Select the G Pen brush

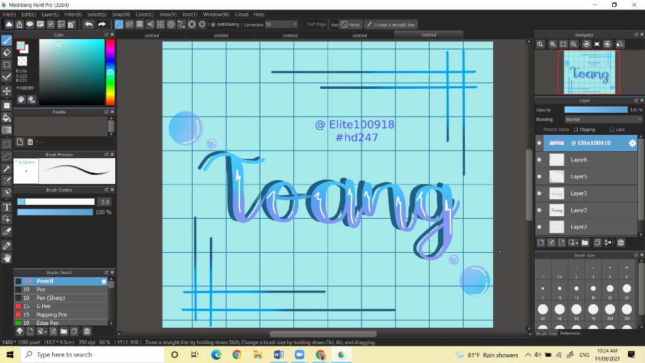tap(61, 306)
